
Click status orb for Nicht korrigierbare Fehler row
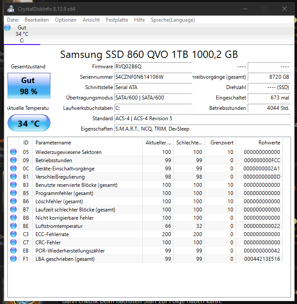coord(13,218)
